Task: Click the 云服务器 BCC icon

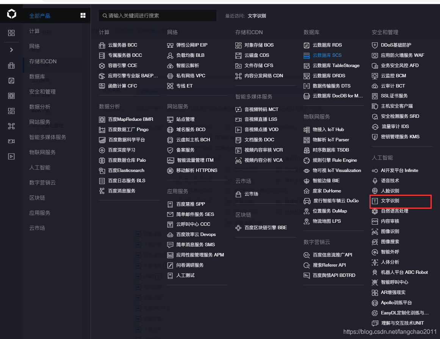Action: 102,45
